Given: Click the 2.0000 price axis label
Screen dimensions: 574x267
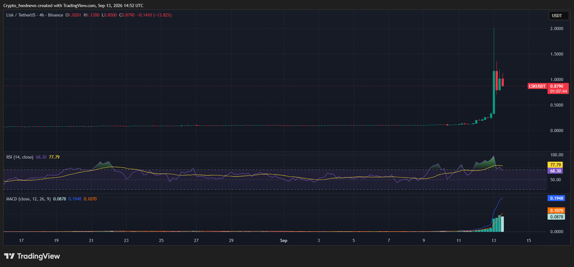Looking at the screenshot, I should point(557,29).
